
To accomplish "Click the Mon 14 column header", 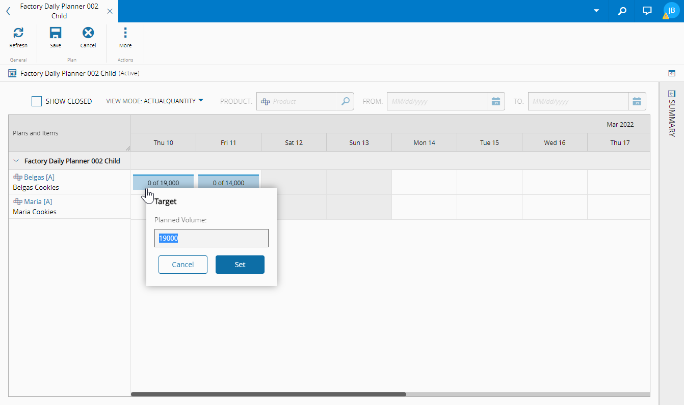I will coord(424,142).
